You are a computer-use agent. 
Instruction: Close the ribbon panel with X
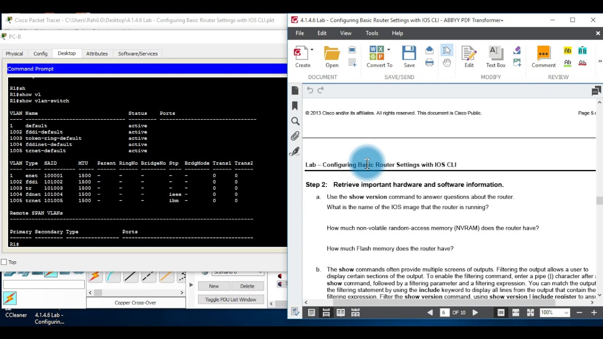coord(598,33)
